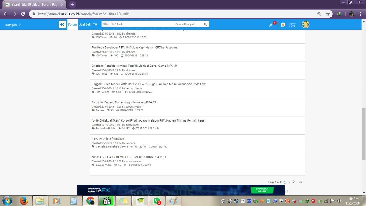Open Windows Explorer folder in the taskbar
This screenshot has width=371, height=206.
40,200
